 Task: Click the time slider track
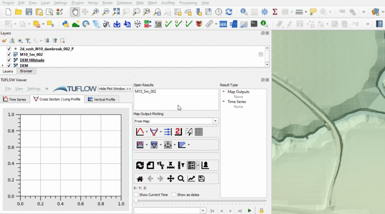pos(200,201)
